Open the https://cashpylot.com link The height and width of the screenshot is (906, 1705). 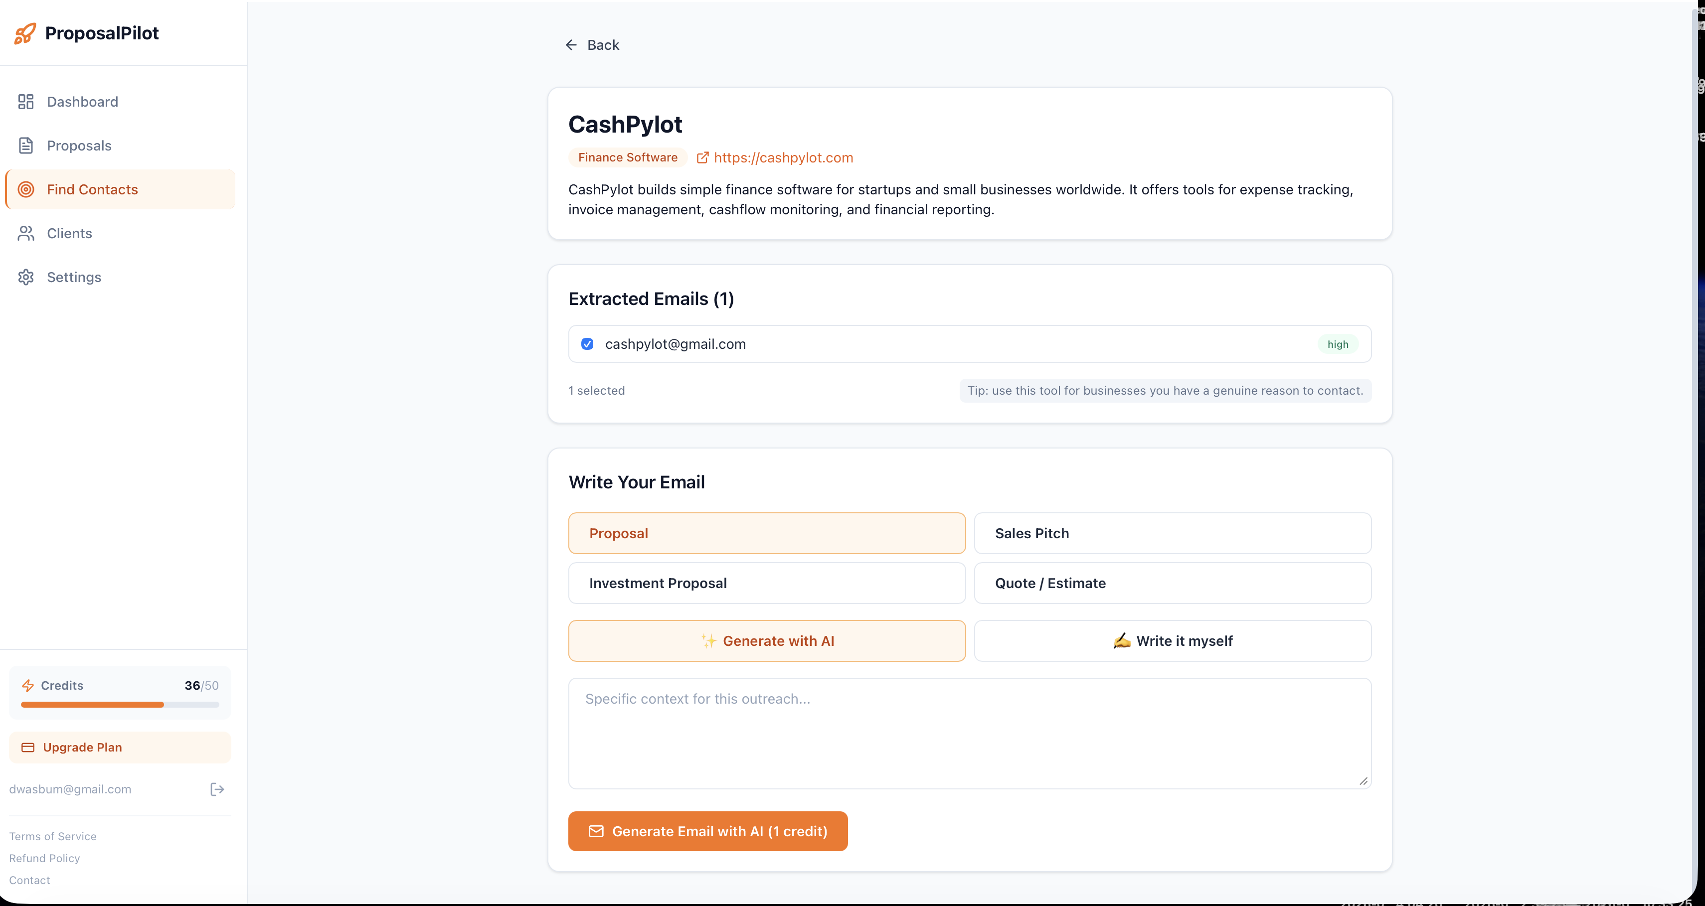pyautogui.click(x=783, y=157)
